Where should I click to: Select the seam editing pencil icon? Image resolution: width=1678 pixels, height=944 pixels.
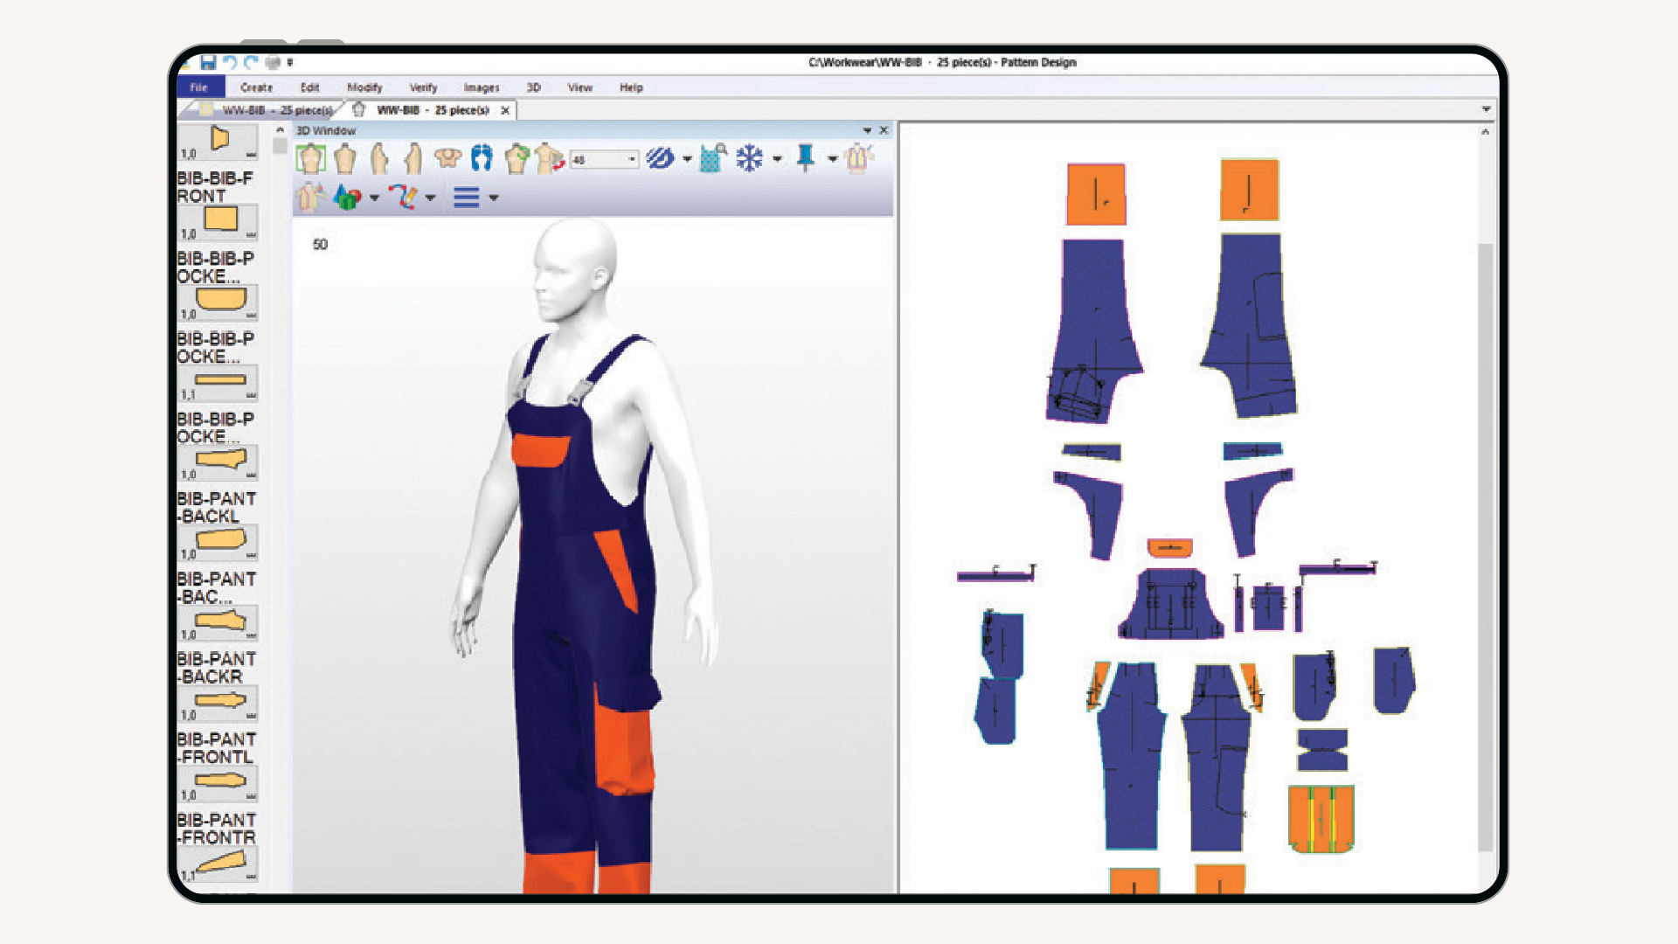pos(404,198)
